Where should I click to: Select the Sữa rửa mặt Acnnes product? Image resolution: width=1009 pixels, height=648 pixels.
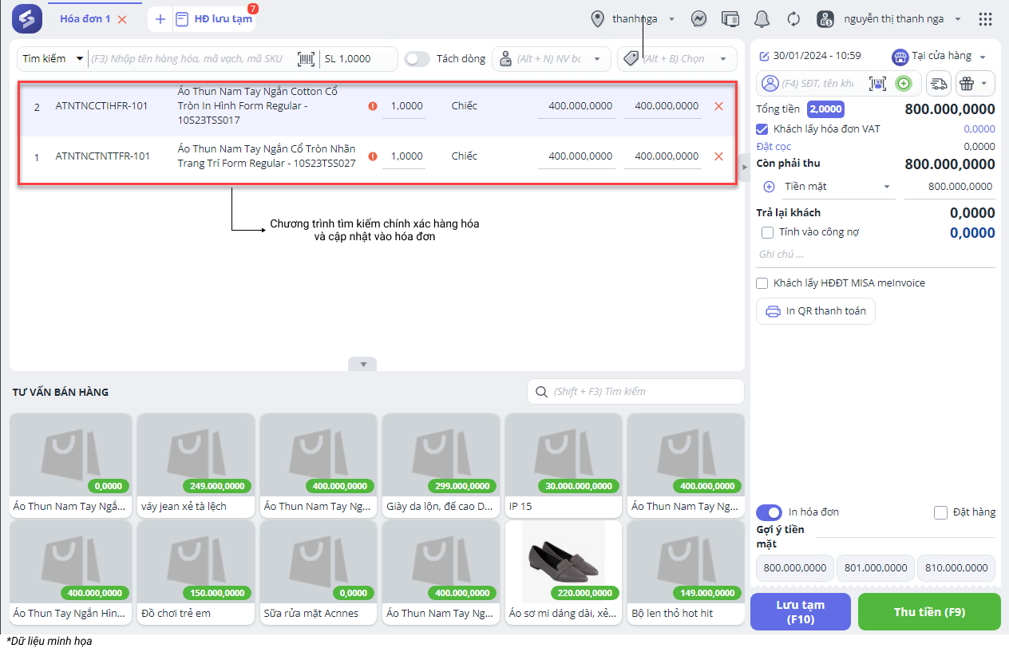(319, 573)
